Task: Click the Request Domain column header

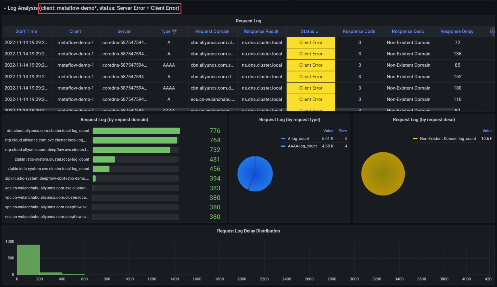Action: point(212,32)
